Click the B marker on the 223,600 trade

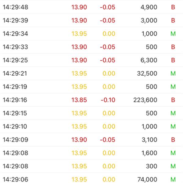[173, 100]
